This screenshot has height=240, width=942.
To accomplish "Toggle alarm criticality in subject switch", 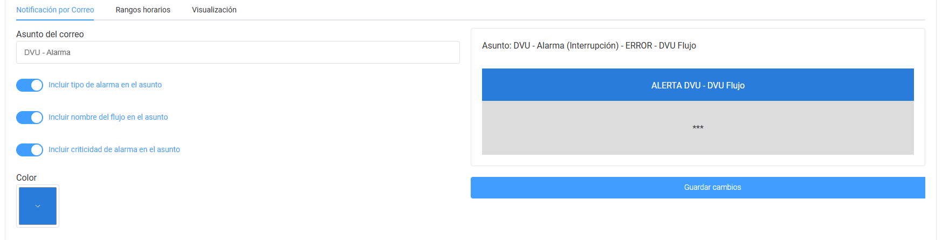I will [x=30, y=150].
